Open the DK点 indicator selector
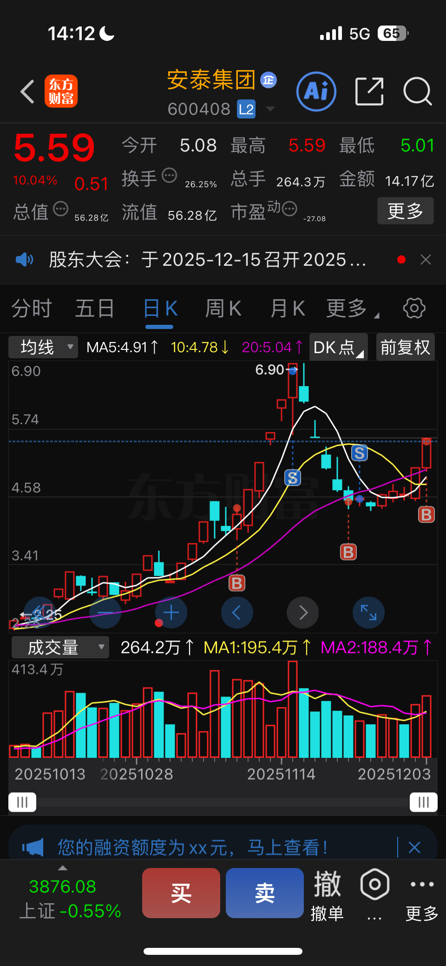This screenshot has height=966, width=446. pos(338,347)
